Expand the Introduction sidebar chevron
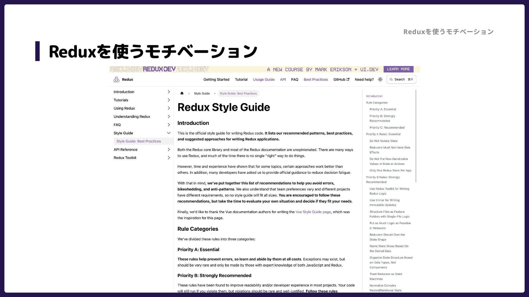Image resolution: width=529 pixels, height=297 pixels. pos(169,92)
